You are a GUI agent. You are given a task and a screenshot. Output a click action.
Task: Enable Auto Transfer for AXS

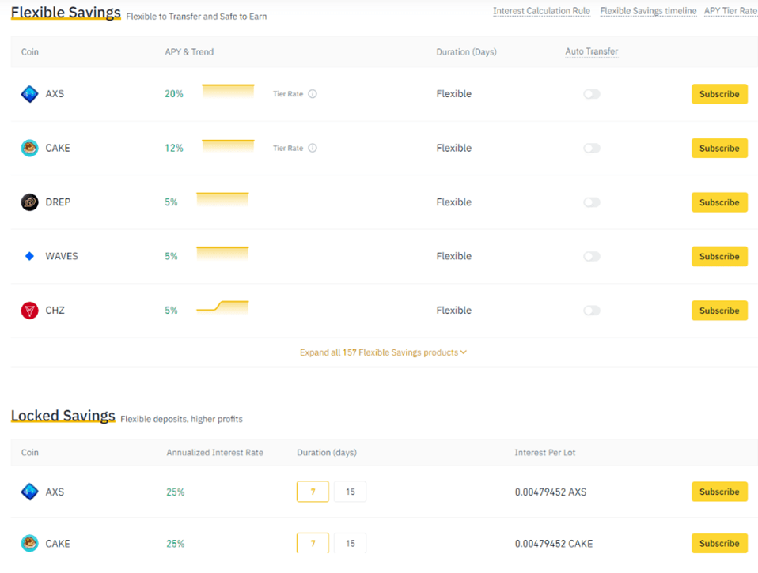pos(591,94)
